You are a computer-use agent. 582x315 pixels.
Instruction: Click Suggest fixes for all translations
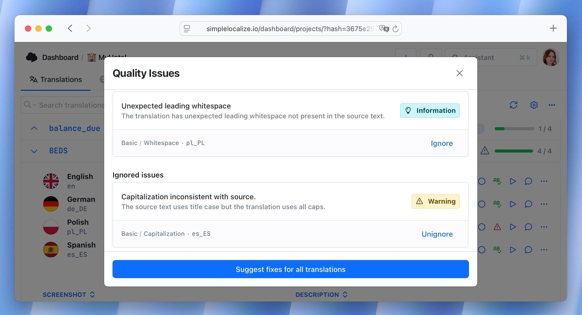[x=290, y=269]
